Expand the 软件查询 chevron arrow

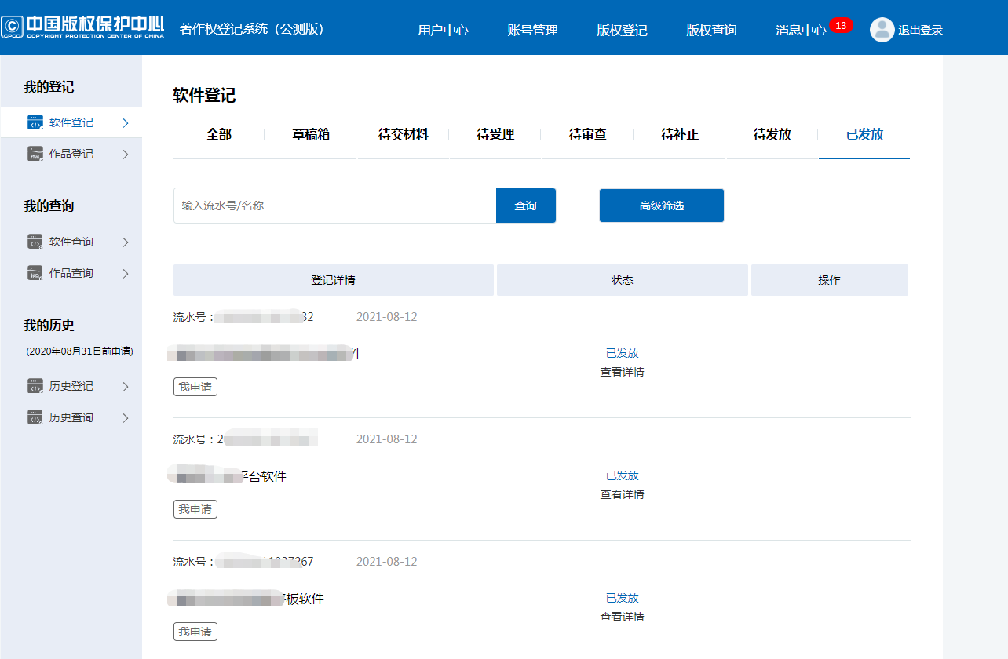(126, 242)
